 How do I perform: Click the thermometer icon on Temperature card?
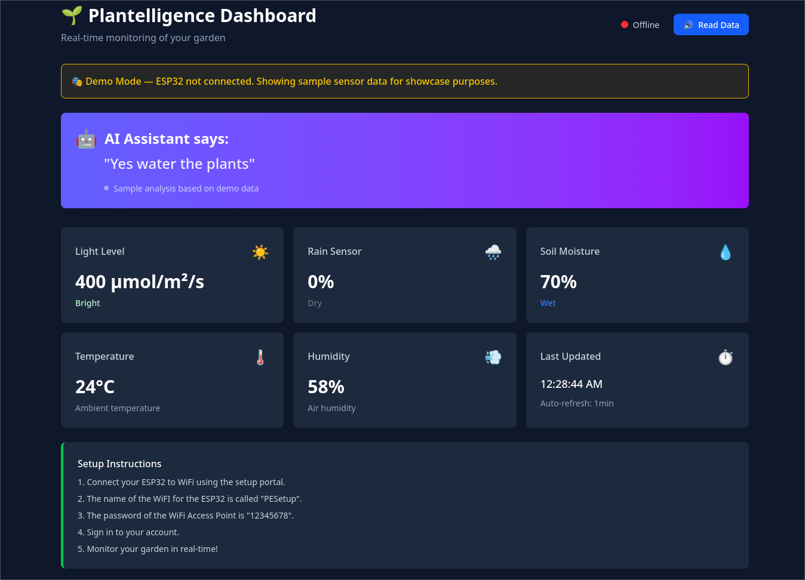pos(260,357)
